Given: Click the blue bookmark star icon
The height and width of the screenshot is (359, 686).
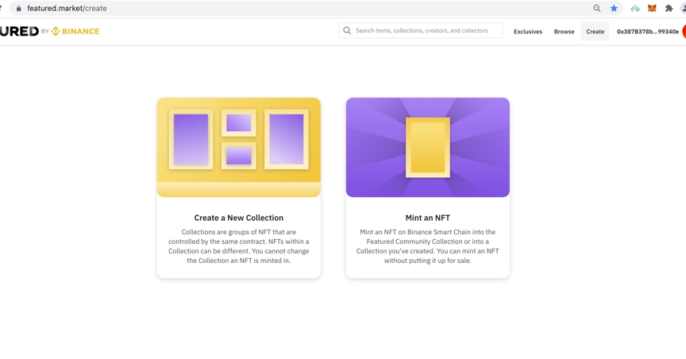Looking at the screenshot, I should pyautogui.click(x=614, y=8).
